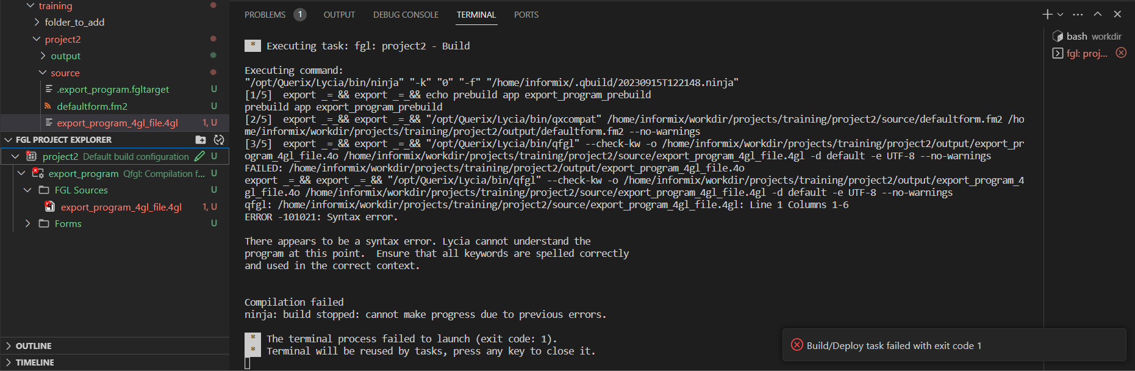This screenshot has width=1135, height=371.
Task: Open the terminal panel's more actions ellipsis
Action: pos(1078,15)
